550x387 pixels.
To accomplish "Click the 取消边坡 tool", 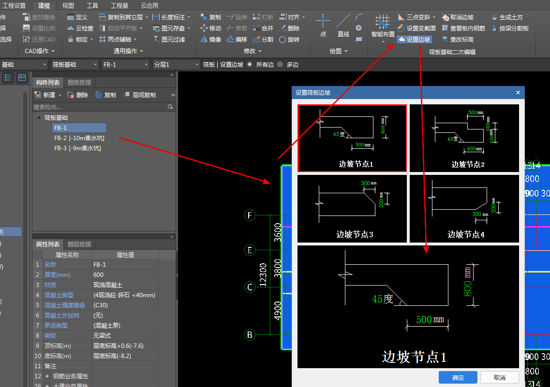I will 458,17.
